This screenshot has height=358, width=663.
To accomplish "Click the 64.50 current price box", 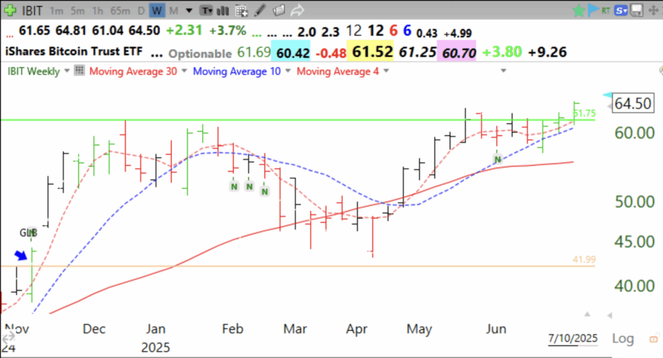I will [x=633, y=103].
